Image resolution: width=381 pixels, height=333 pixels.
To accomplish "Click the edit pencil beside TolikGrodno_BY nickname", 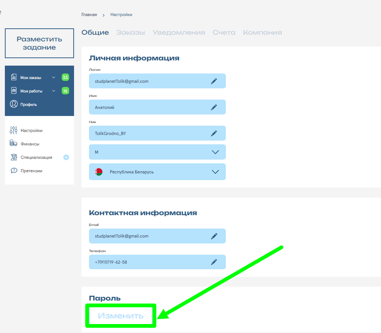I will click(x=214, y=133).
